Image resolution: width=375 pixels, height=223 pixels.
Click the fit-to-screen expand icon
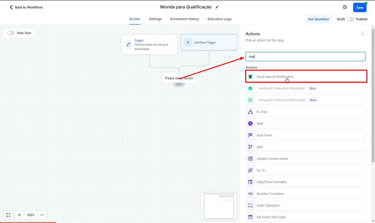click(8, 215)
